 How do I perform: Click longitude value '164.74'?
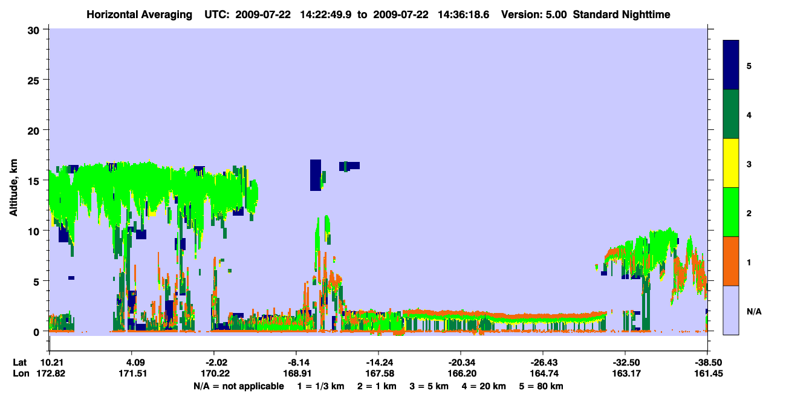544,373
